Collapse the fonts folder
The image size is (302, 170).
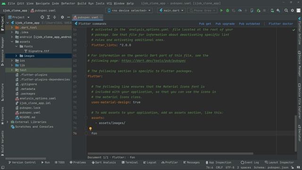tap(17, 46)
